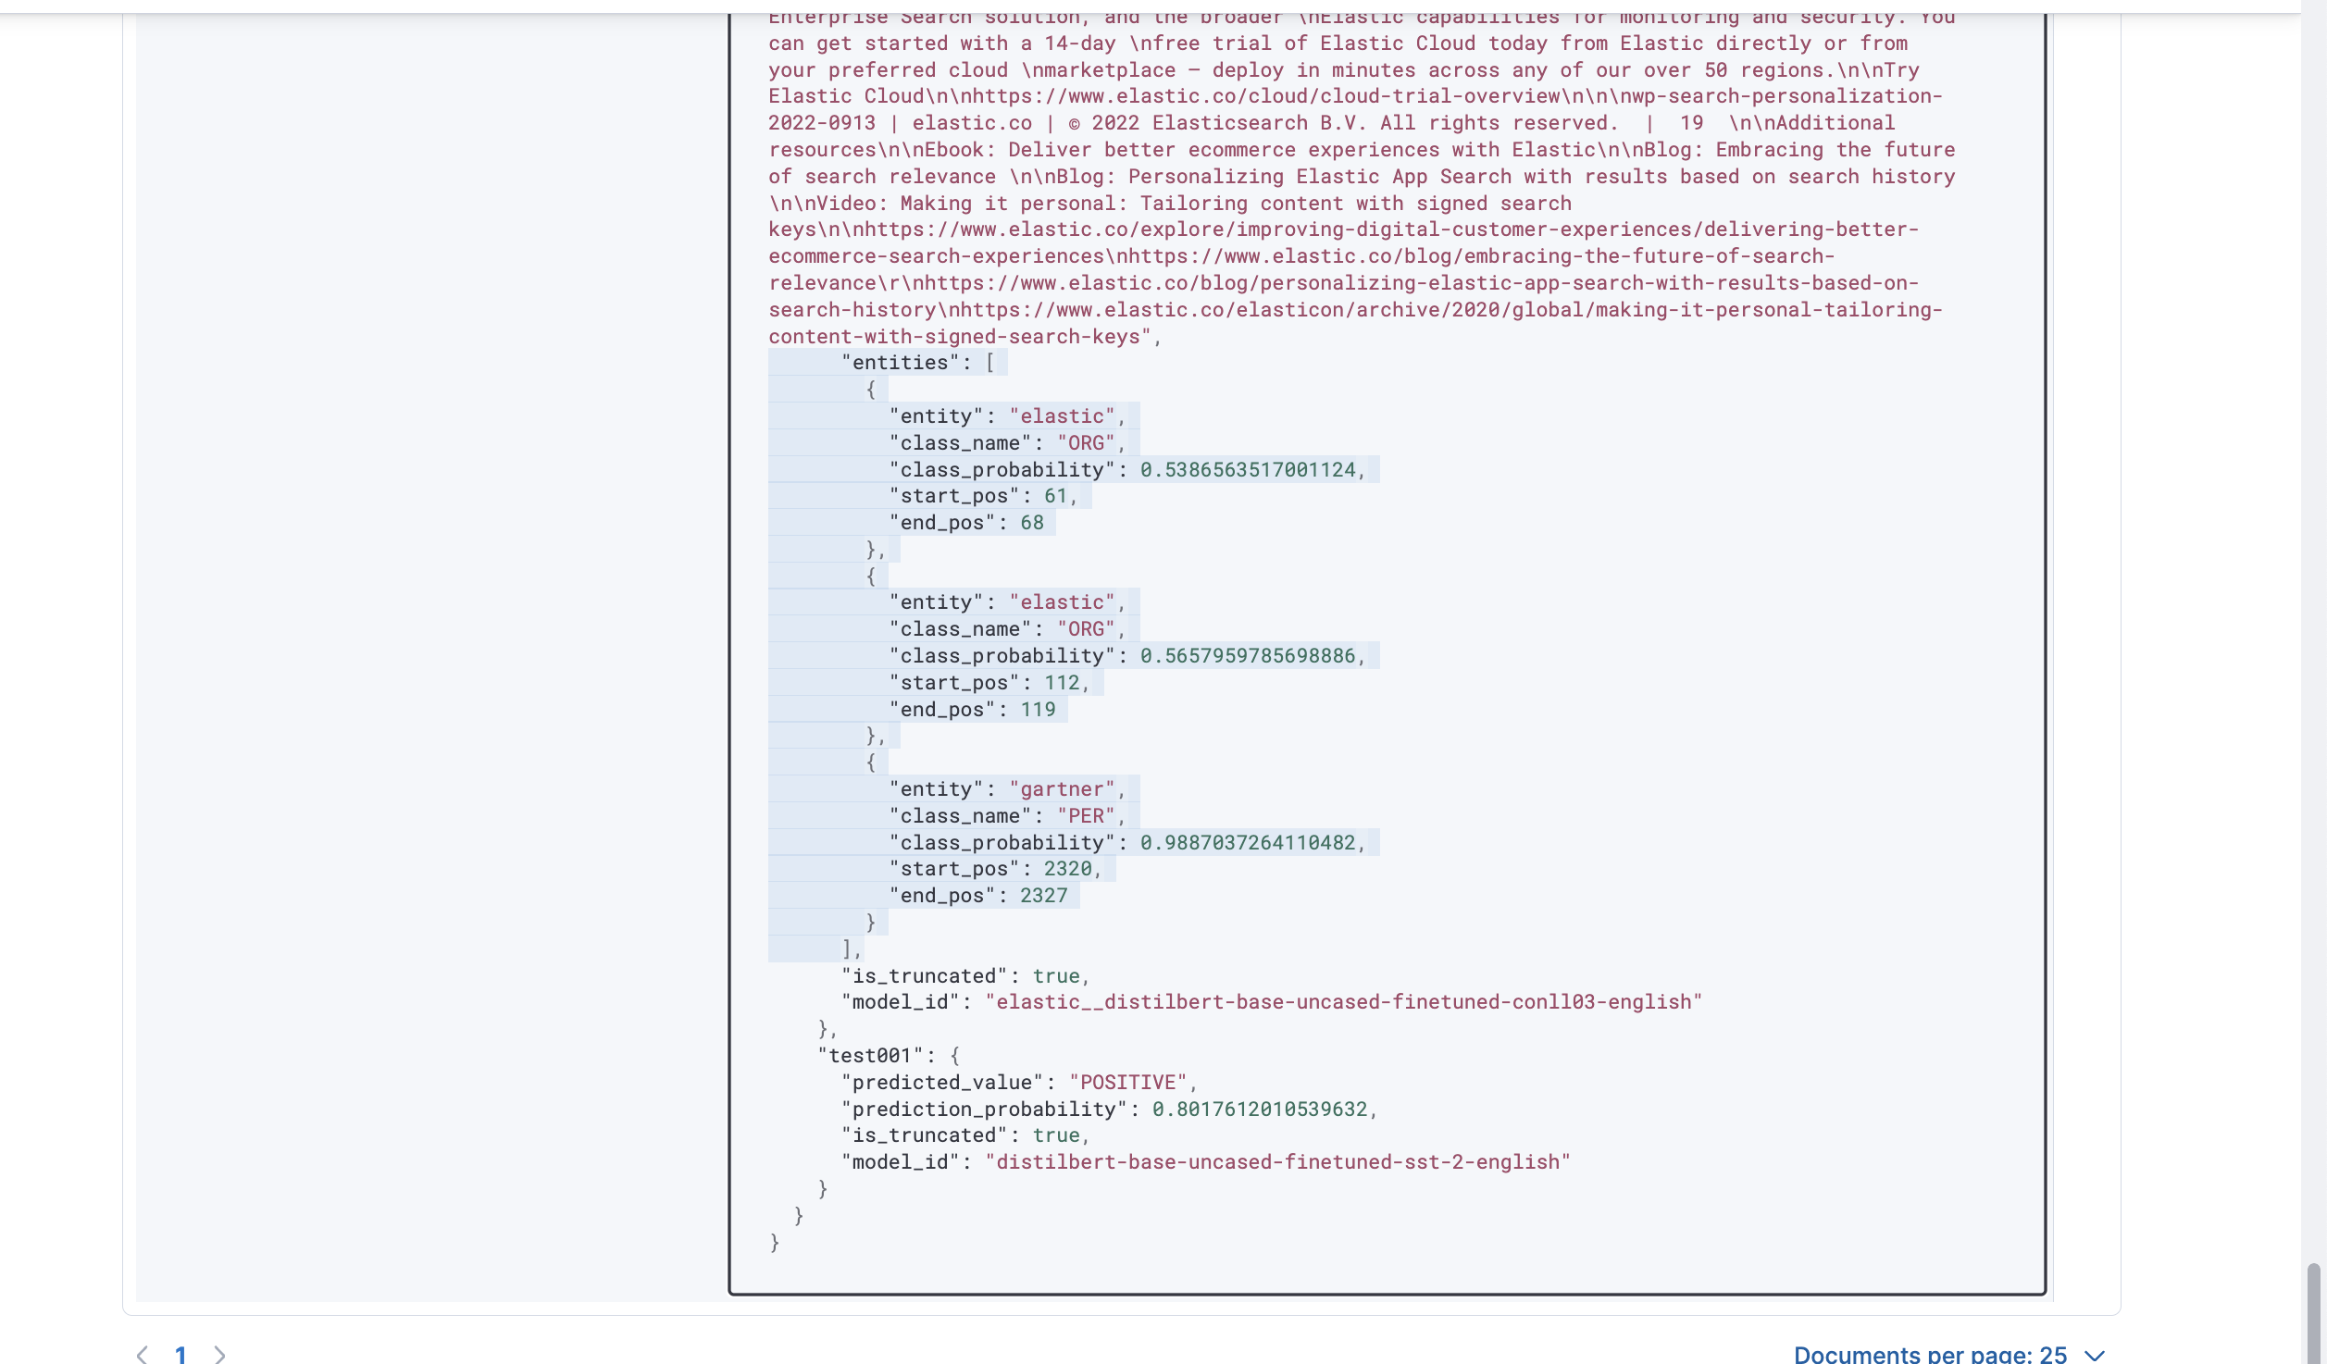Go to the next page arrow

click(x=219, y=1355)
